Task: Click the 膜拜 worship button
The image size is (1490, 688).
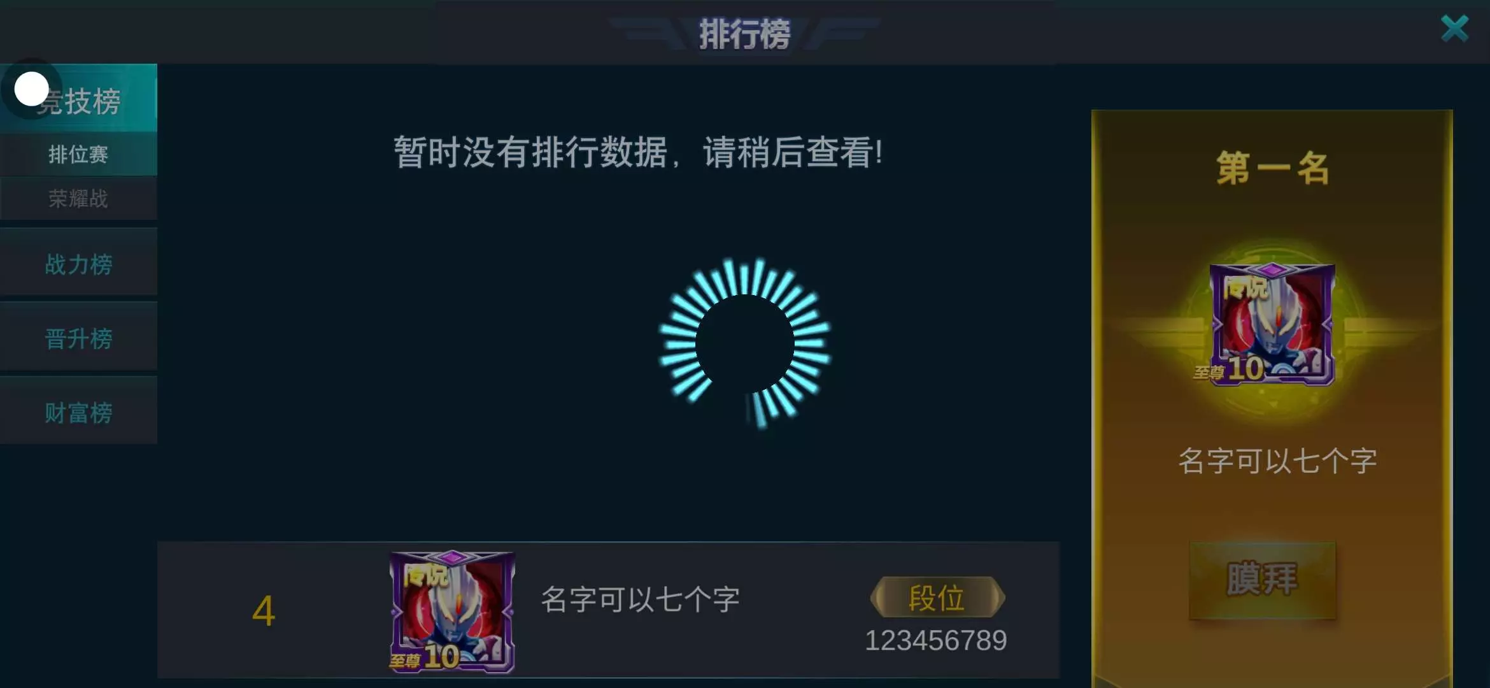Action: 1262,580
